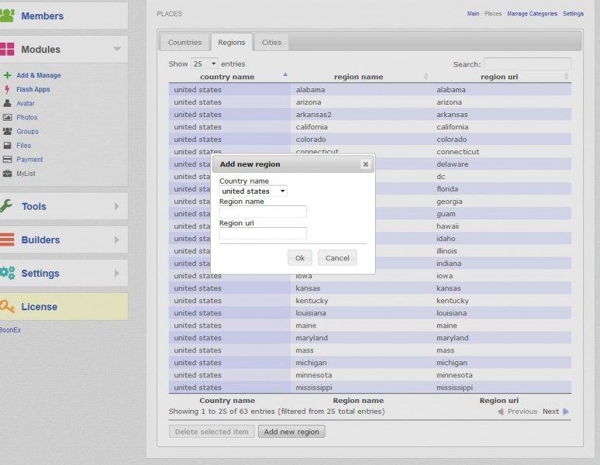Click the Settings gears icon
This screenshot has height=465, width=600.
click(7, 273)
